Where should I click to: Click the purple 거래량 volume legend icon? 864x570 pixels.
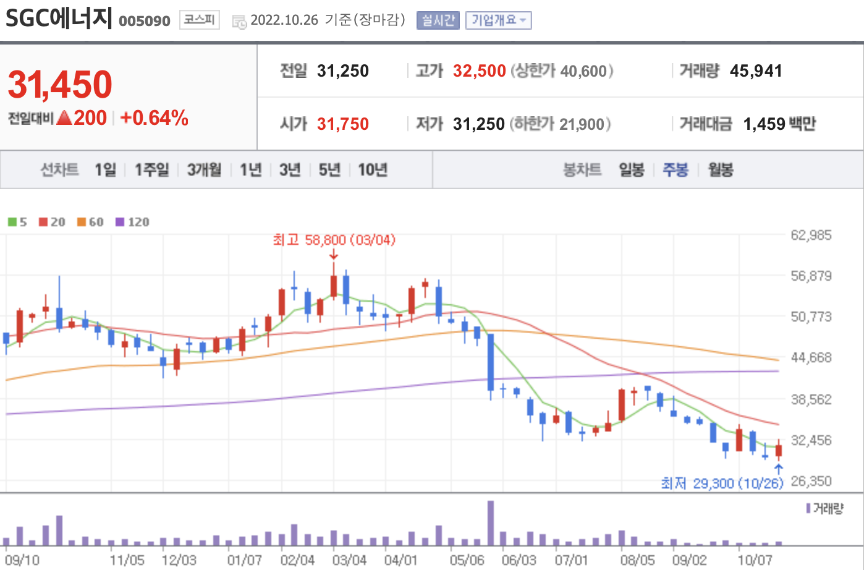pyautogui.click(x=808, y=509)
